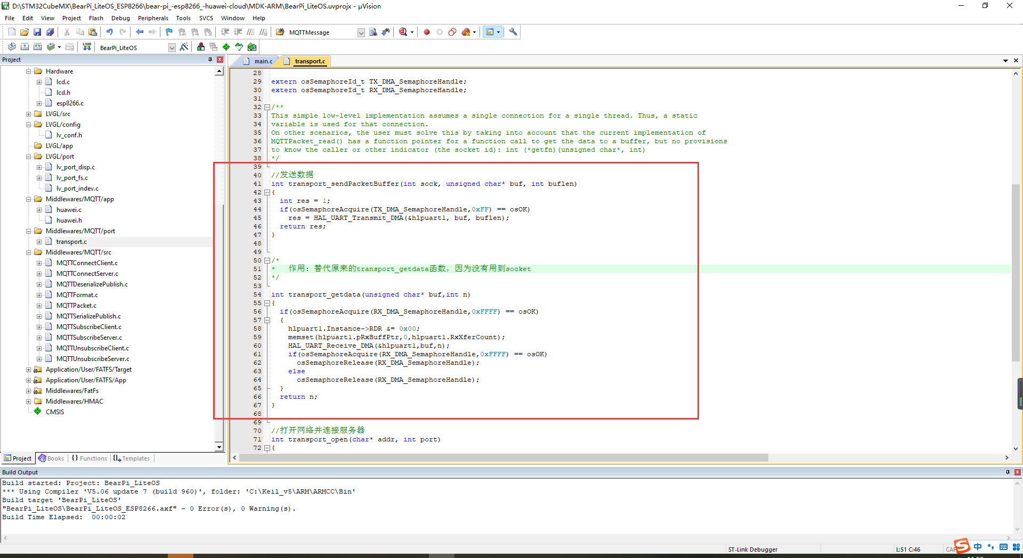The image size is (1023, 558).
Task: Build target files icon
Action: tap(25, 47)
